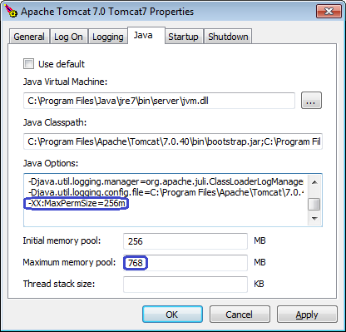This screenshot has width=346, height=332.
Task: Click the Initial memory pool field
Action: pyautogui.click(x=185, y=241)
